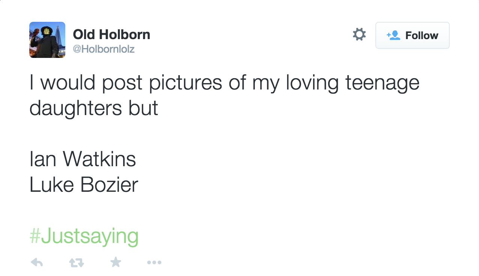This screenshot has width=479, height=276.
Task: Click the word "pictures" in the tweet
Action: click(x=185, y=83)
